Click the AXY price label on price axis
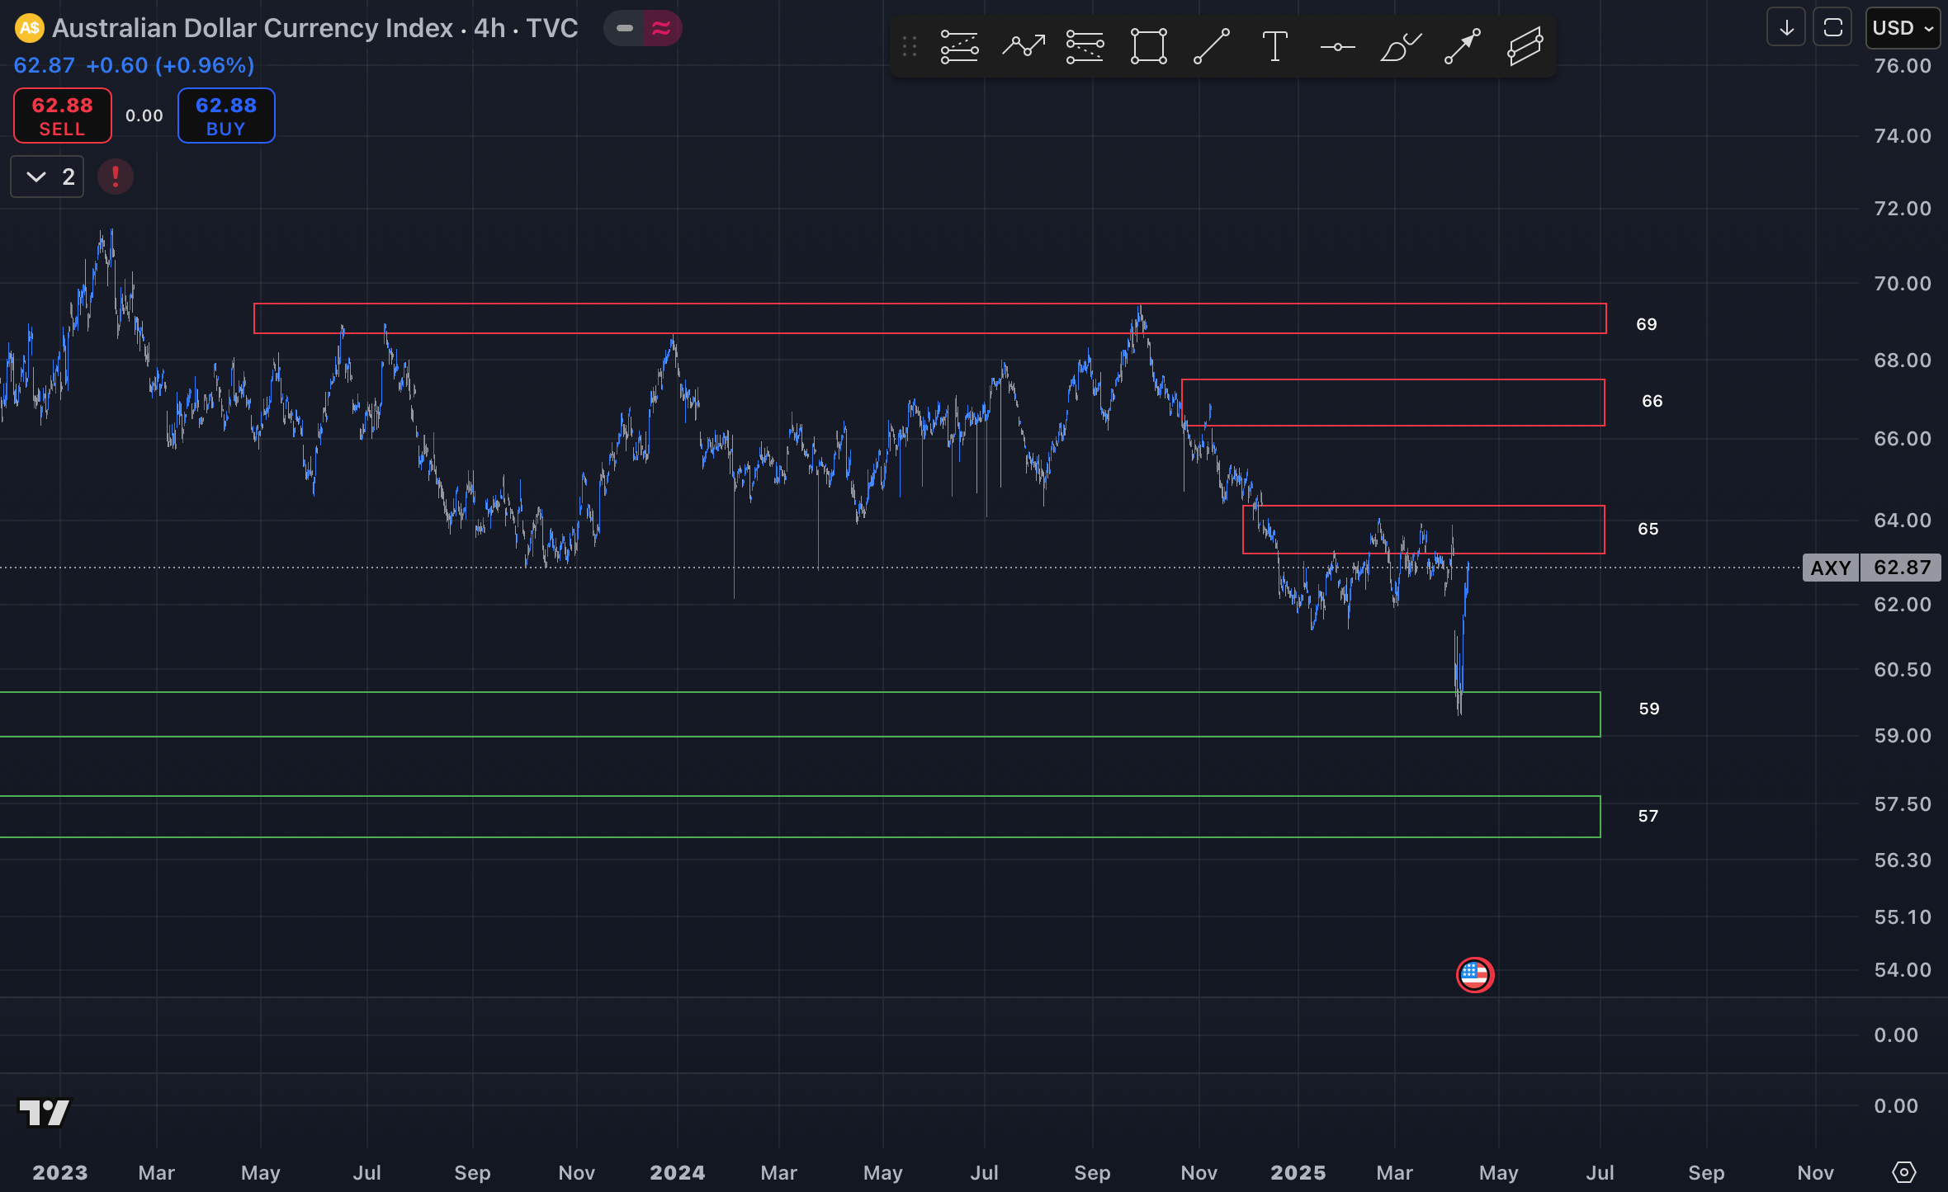Screen dimensions: 1948x1192 point(1831,568)
